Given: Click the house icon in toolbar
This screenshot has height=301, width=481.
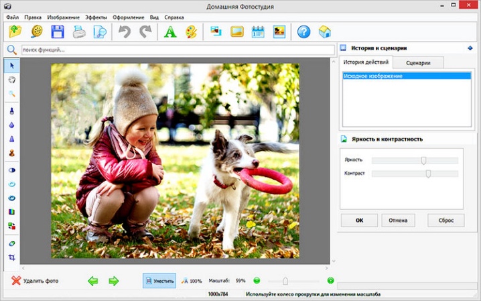Looking at the screenshot, I should tap(324, 32).
